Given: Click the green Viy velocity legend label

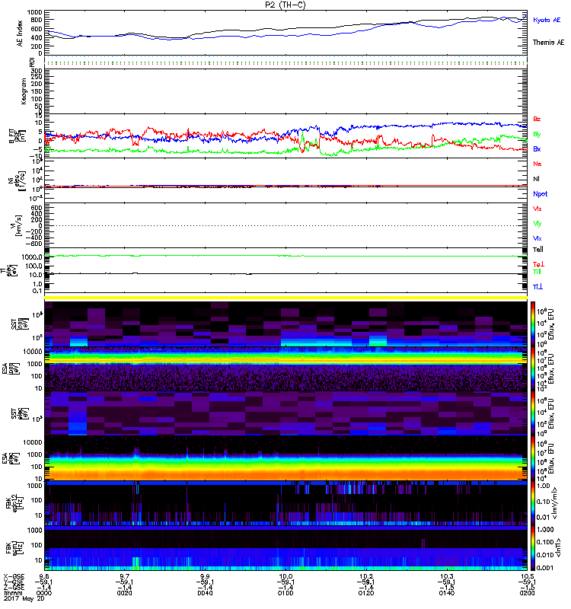Looking at the screenshot, I should (538, 224).
